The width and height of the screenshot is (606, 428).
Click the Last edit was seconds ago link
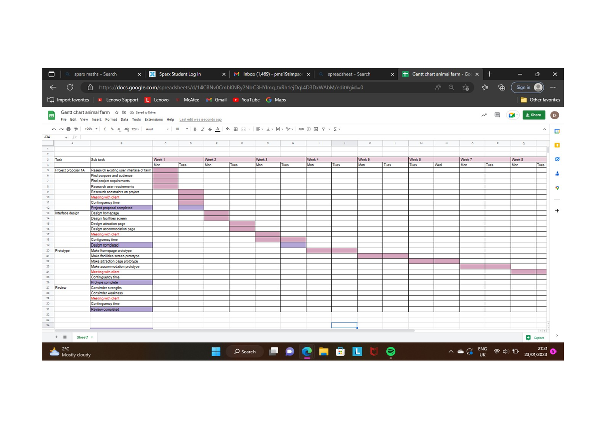pyautogui.click(x=200, y=119)
